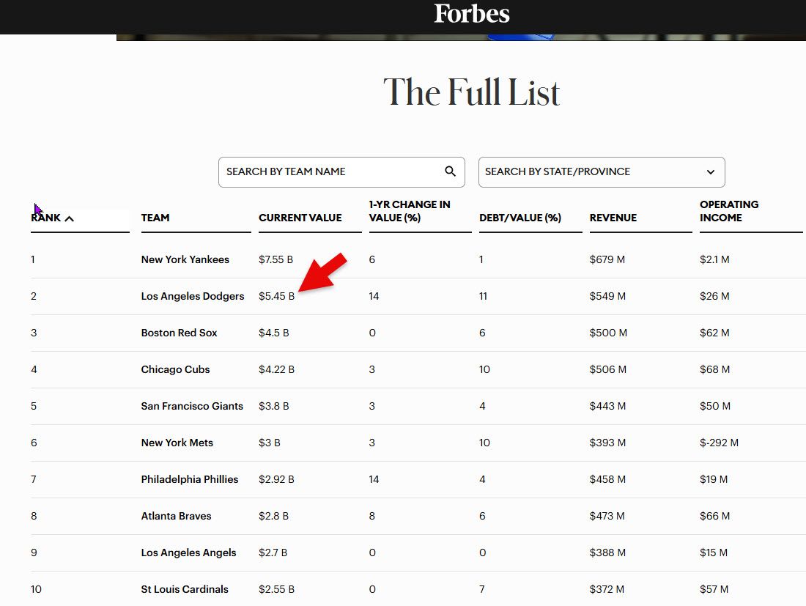Click the Atlanta Braves team name

177,516
